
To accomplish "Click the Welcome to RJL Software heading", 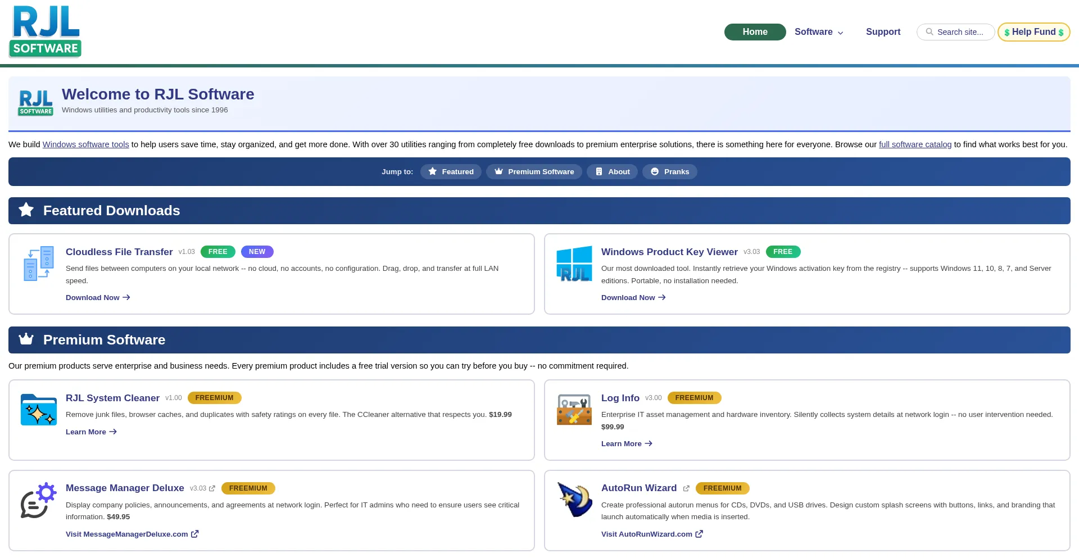I will 158,94.
